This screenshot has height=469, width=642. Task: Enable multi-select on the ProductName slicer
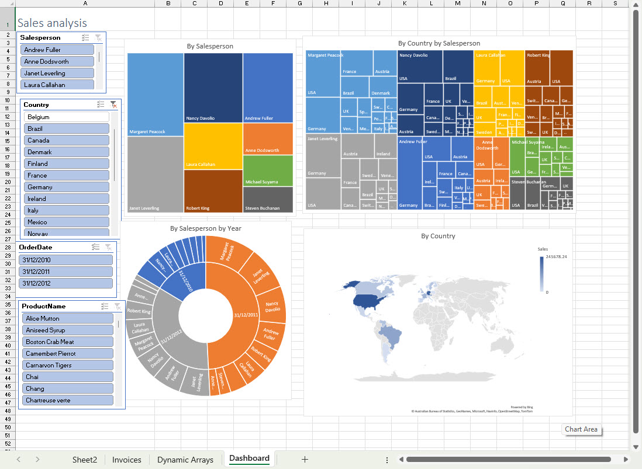tap(105, 306)
